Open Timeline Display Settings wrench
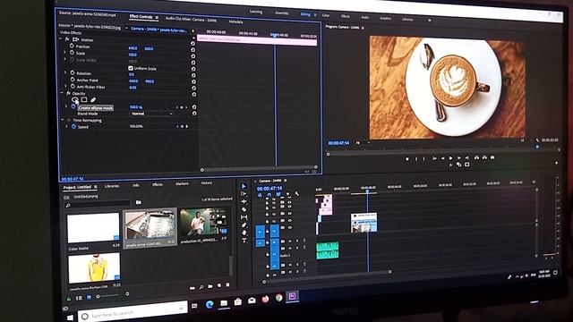This screenshot has width=573, height=322. pyautogui.click(x=296, y=194)
